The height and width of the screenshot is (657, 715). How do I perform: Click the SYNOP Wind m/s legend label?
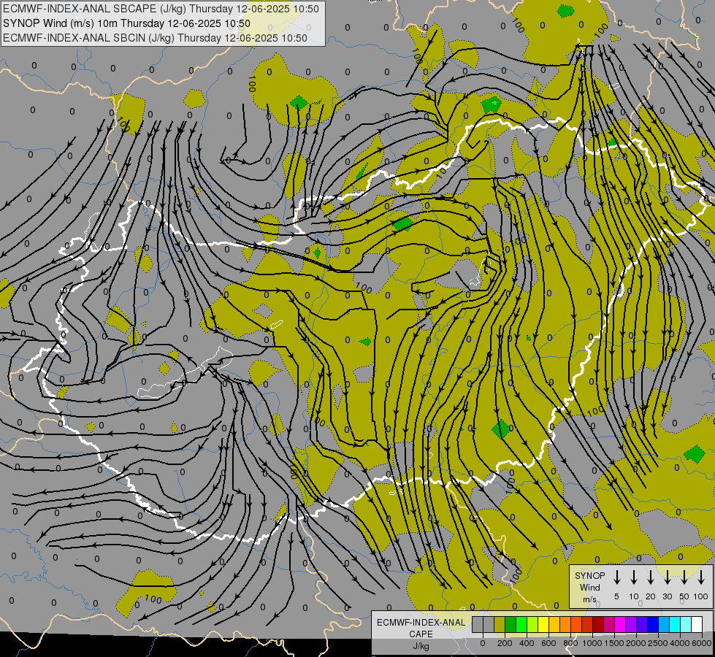point(589,587)
